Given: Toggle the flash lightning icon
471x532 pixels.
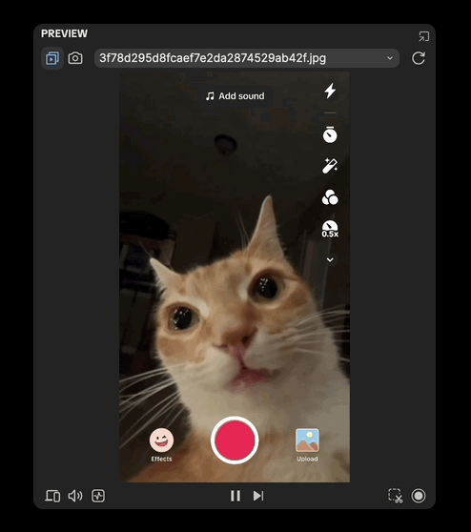Looking at the screenshot, I should 330,91.
